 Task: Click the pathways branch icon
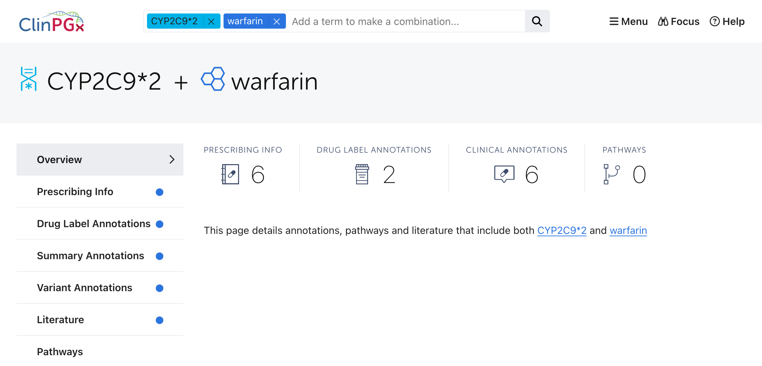pos(611,174)
